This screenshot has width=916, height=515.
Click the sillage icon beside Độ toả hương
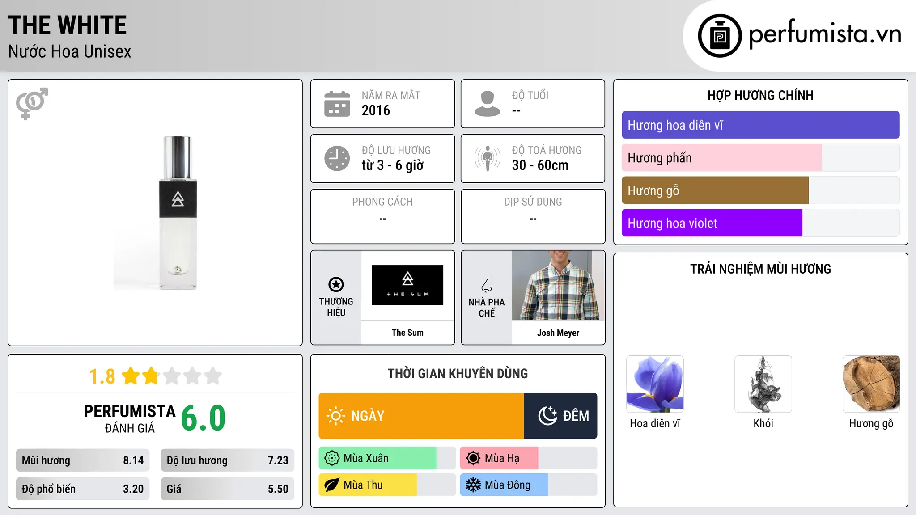pos(488,158)
